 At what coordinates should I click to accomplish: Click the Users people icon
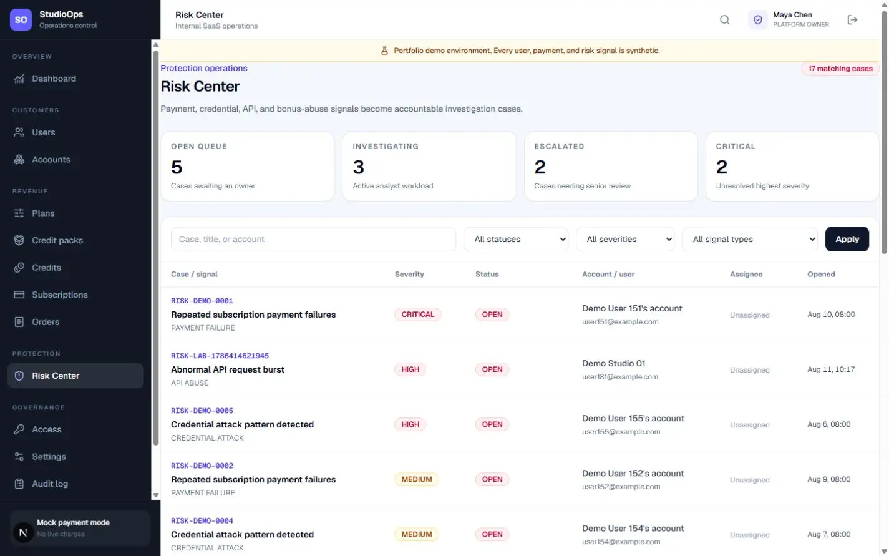(19, 132)
